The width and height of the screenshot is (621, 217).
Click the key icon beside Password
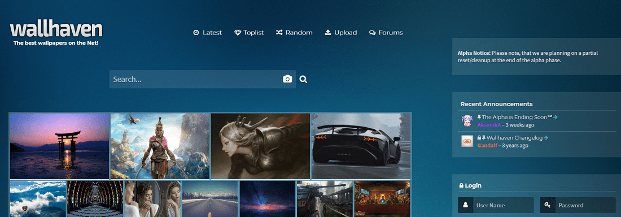pos(548,205)
